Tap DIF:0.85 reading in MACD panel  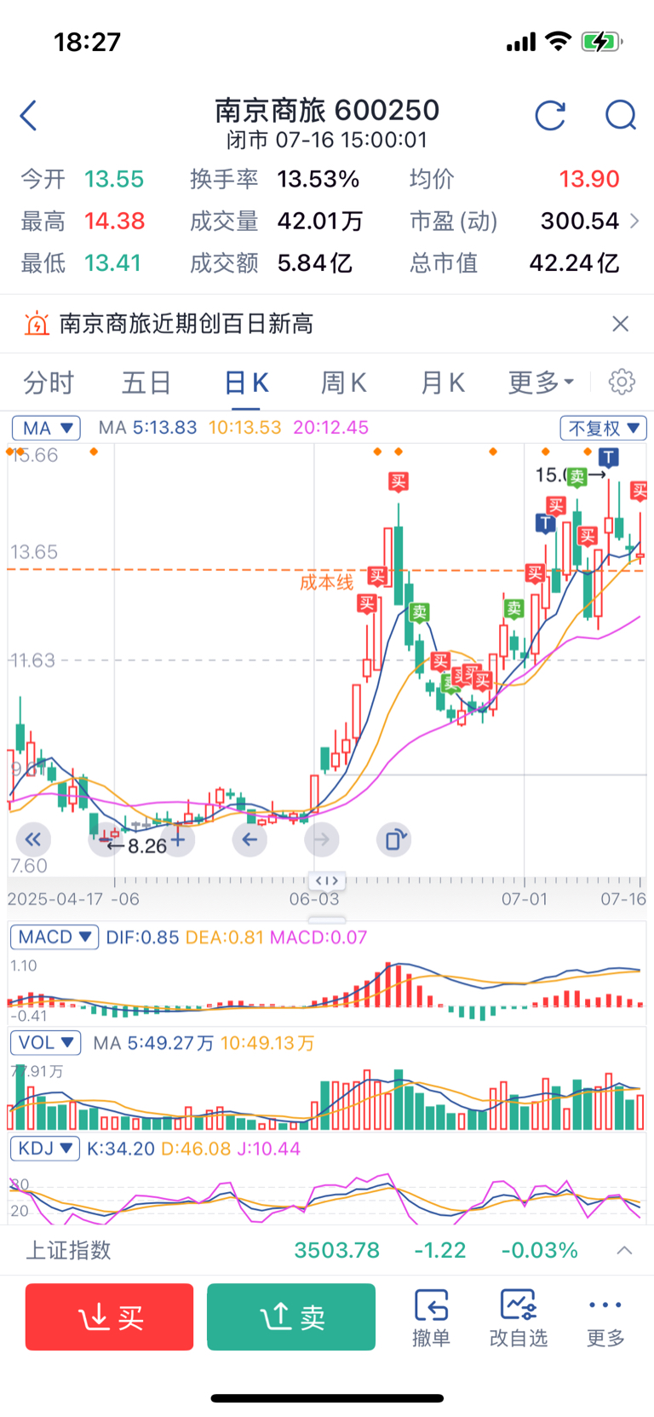142,937
